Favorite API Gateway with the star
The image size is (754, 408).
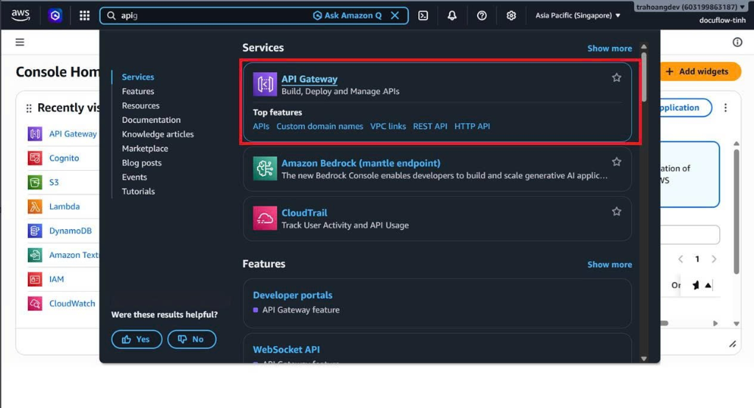616,77
